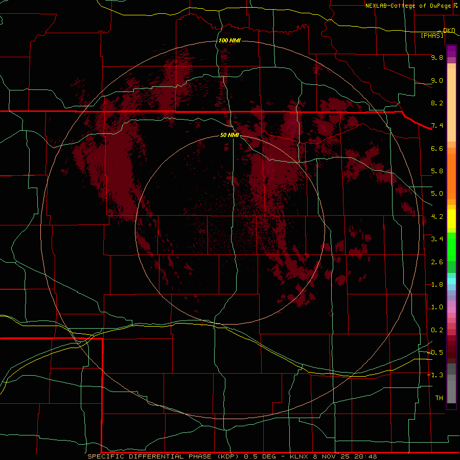This screenshot has width=460, height=460.
Task: Click the [PHAS] legend header
Action: point(432,36)
